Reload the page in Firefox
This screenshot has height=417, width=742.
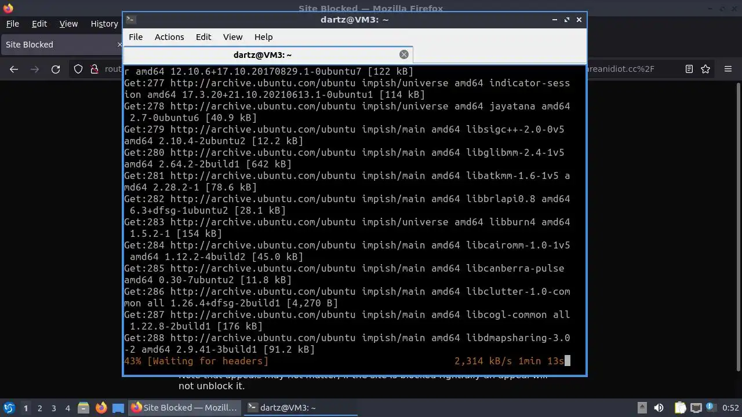[x=56, y=69]
